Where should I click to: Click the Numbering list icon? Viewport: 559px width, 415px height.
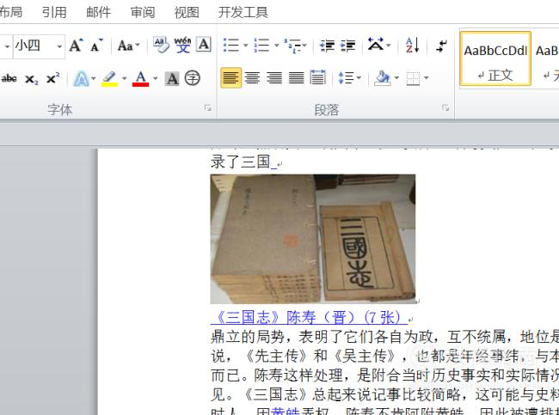[x=261, y=46]
